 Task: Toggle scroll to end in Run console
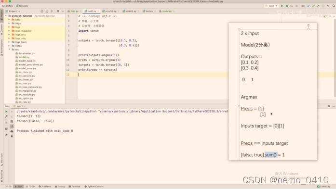pyautogui.click(x=12, y=126)
